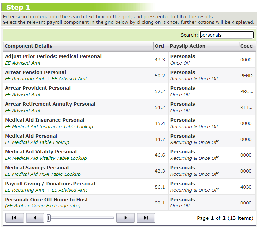The height and width of the screenshot is (227, 257).
Task: Open the Medical Aid Personal component
Action: [31, 136]
